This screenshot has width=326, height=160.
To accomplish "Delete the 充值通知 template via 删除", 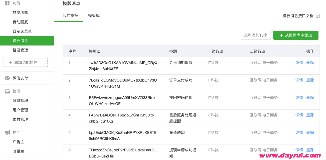I will 310,133.
